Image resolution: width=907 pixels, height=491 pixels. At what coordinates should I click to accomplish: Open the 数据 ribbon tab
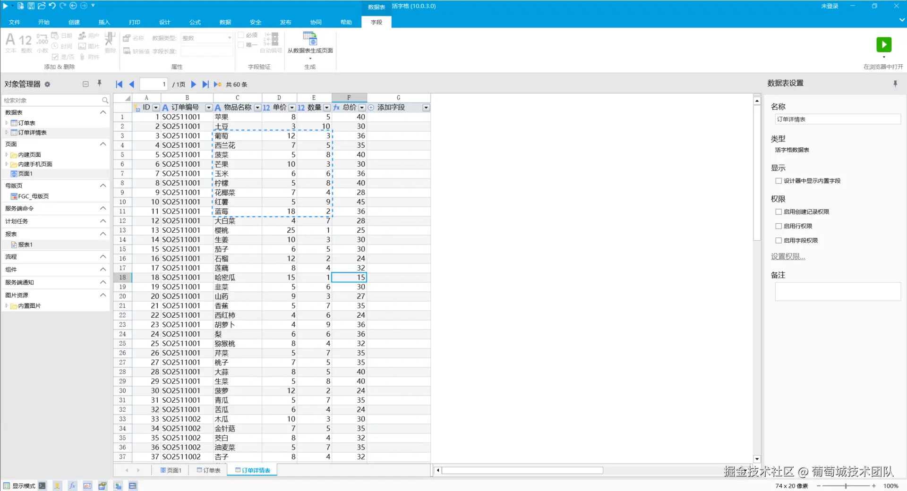[x=225, y=22]
